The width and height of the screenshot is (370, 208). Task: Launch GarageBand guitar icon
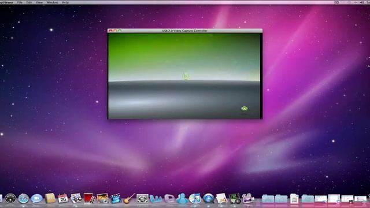point(129,199)
